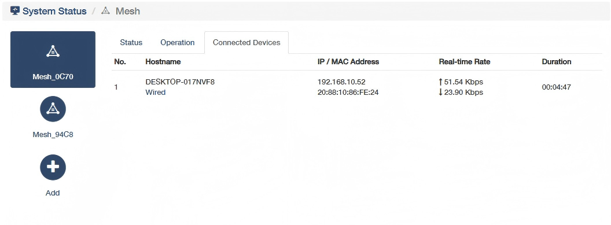
Task: Click the Hostname column header
Action: click(x=163, y=61)
